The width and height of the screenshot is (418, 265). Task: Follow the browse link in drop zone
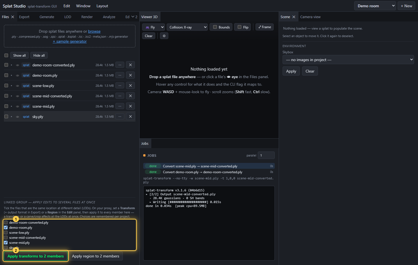pos(94,32)
